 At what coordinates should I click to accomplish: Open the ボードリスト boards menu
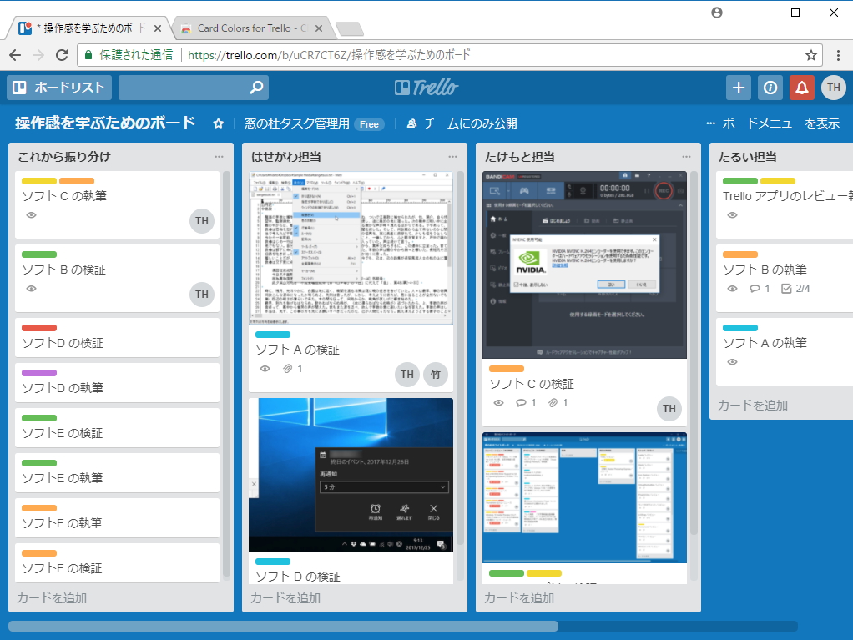tap(59, 88)
